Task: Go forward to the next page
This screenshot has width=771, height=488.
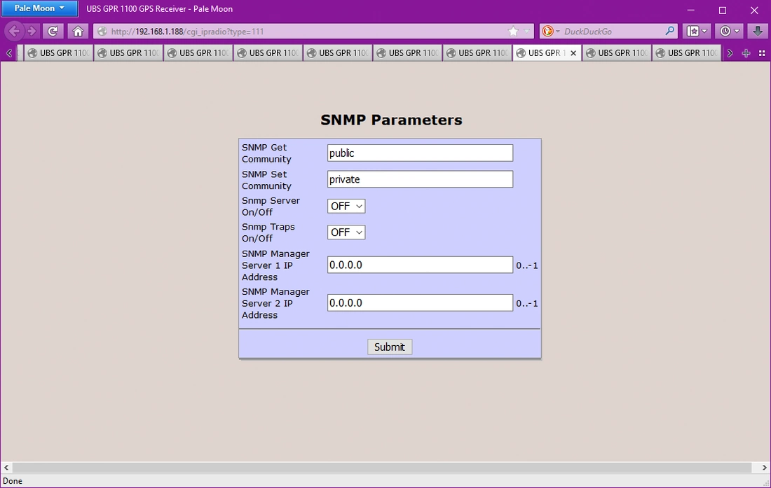Action: [x=32, y=32]
